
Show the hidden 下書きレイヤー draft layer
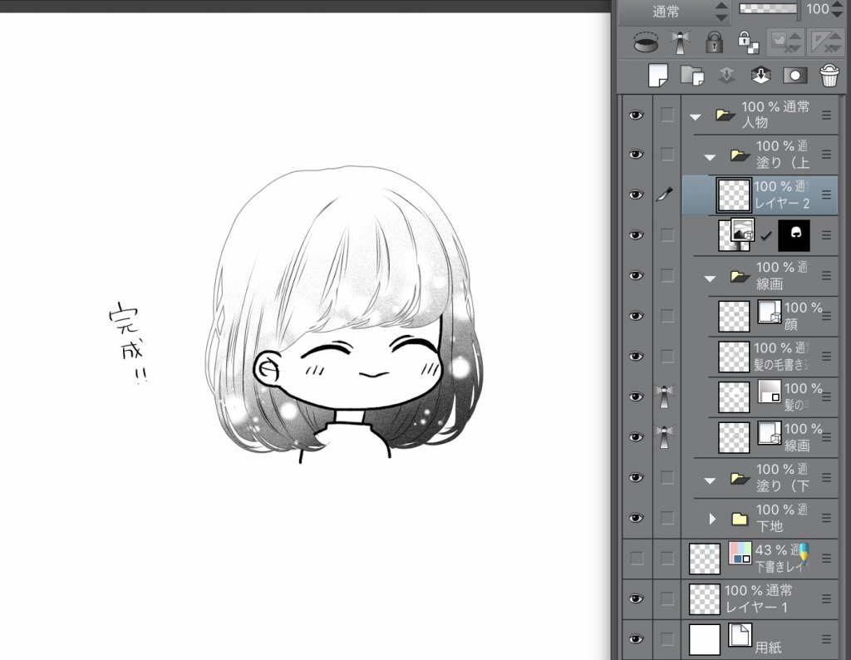637,559
